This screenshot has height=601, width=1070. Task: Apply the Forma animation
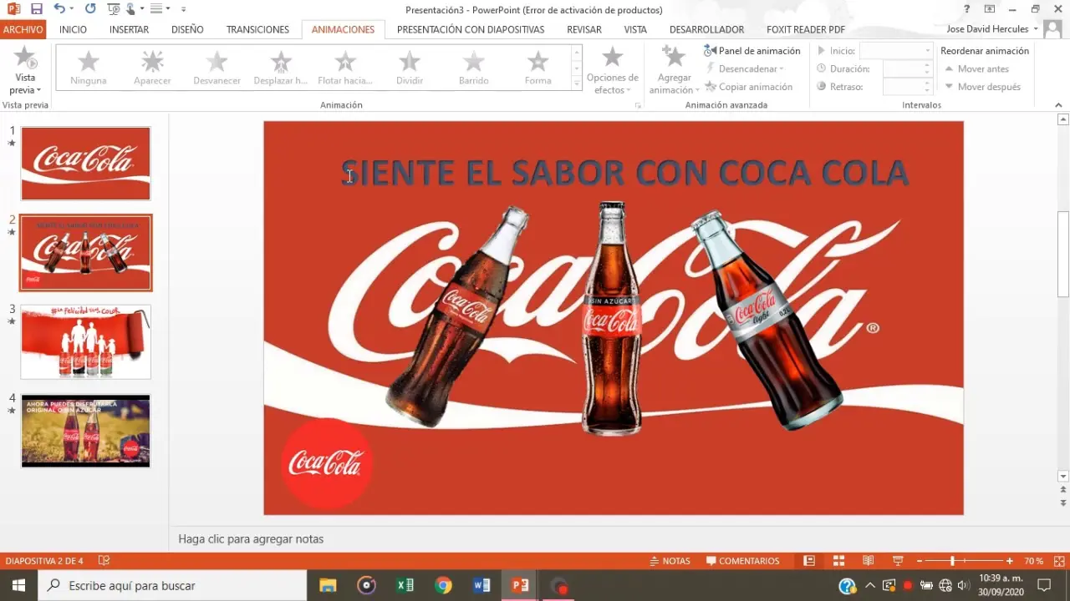(x=538, y=68)
